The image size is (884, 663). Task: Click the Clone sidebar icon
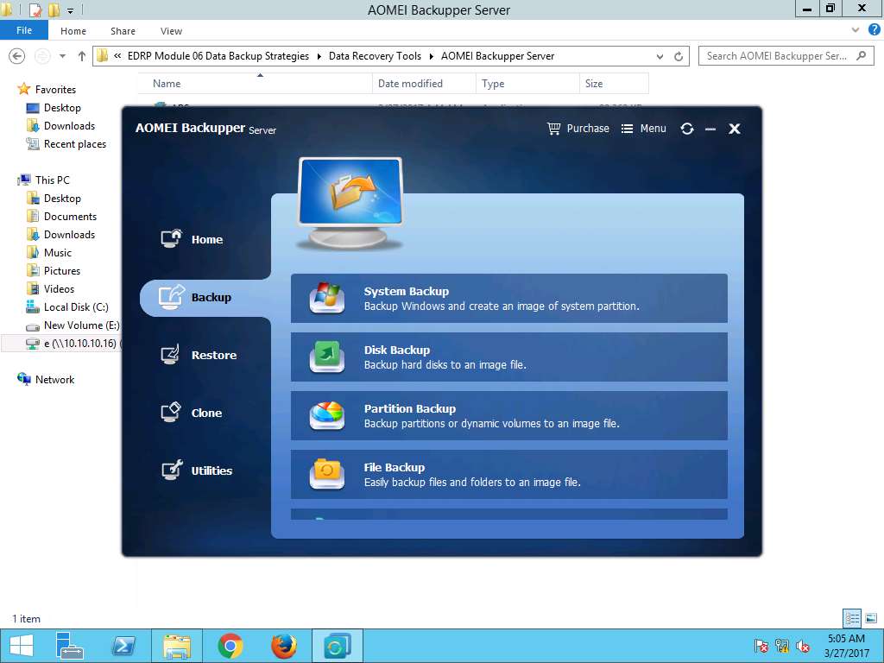coord(171,412)
